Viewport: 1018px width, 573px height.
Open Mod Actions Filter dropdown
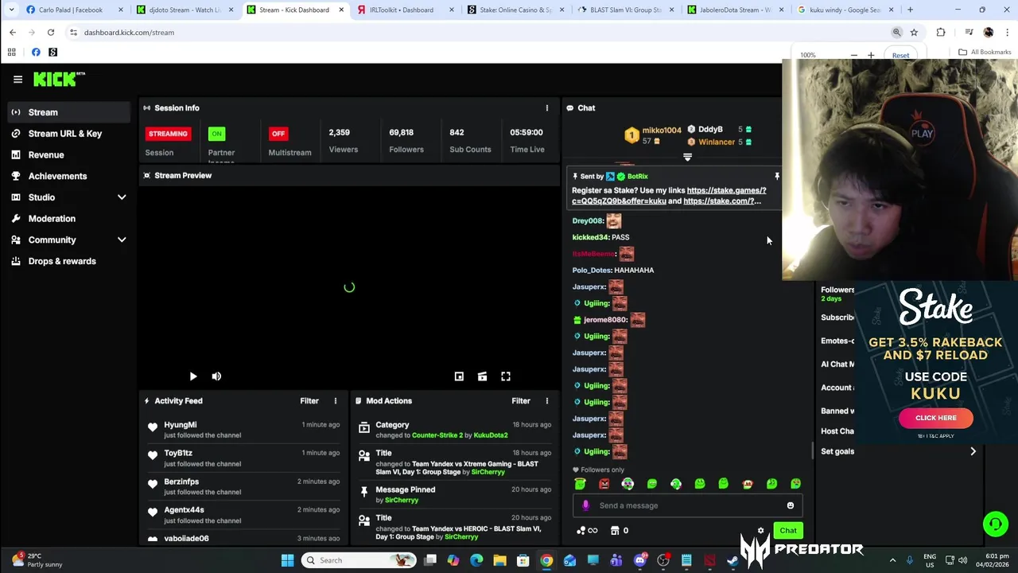coord(521,401)
